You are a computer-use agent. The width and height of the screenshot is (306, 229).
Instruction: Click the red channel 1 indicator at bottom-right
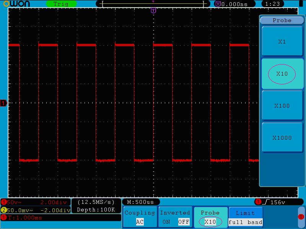click(x=301, y=217)
